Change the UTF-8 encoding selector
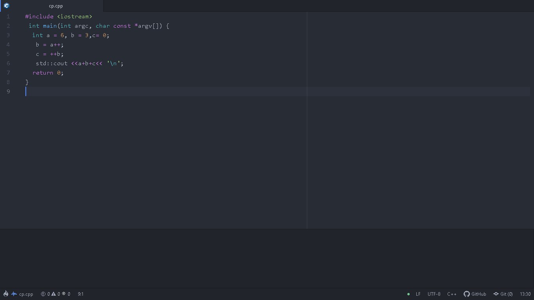This screenshot has width=534, height=300. pos(434,294)
